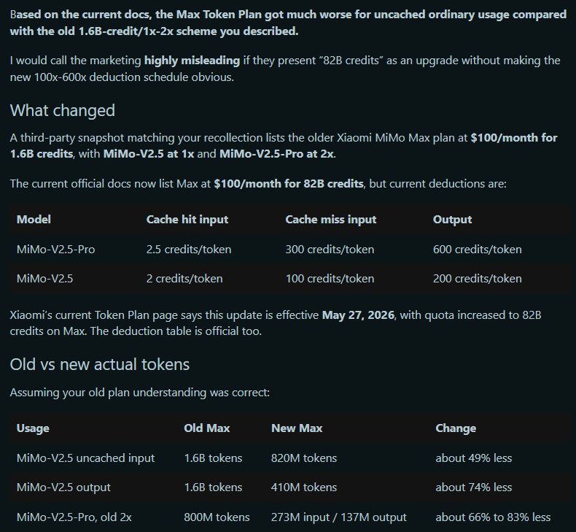Select the 'Old Max' column header
576x532 pixels.
tap(207, 428)
